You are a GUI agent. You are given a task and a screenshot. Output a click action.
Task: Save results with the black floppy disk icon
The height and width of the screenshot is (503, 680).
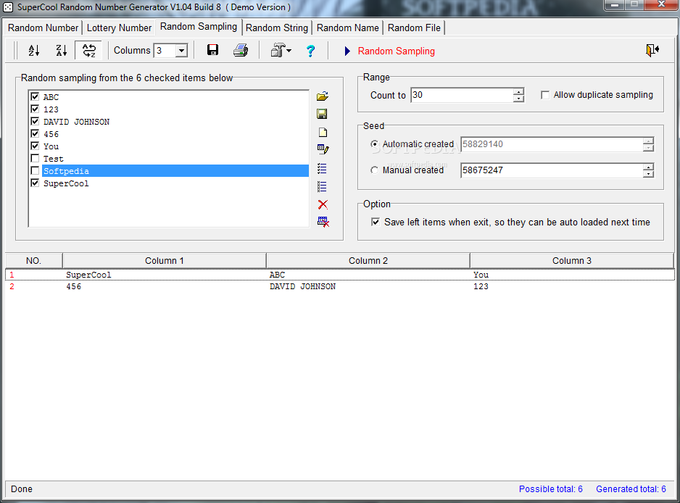212,50
